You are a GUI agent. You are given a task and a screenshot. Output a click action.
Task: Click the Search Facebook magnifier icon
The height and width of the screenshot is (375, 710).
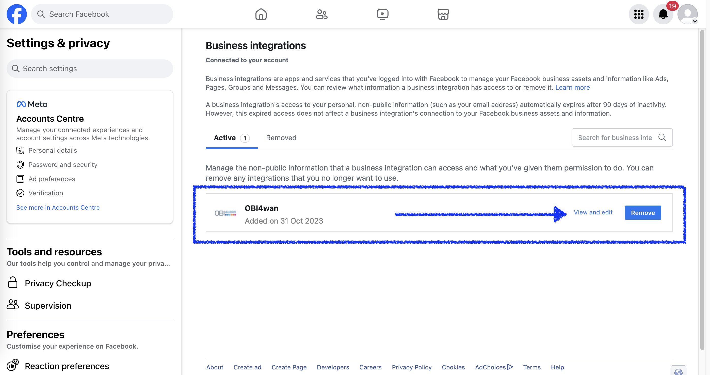tap(41, 14)
